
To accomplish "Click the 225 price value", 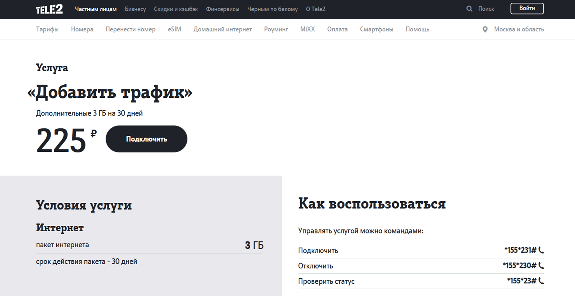I will coord(61,141).
